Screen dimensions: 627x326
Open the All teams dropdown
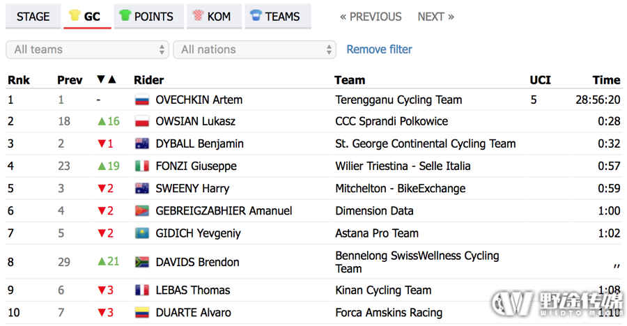(x=88, y=49)
